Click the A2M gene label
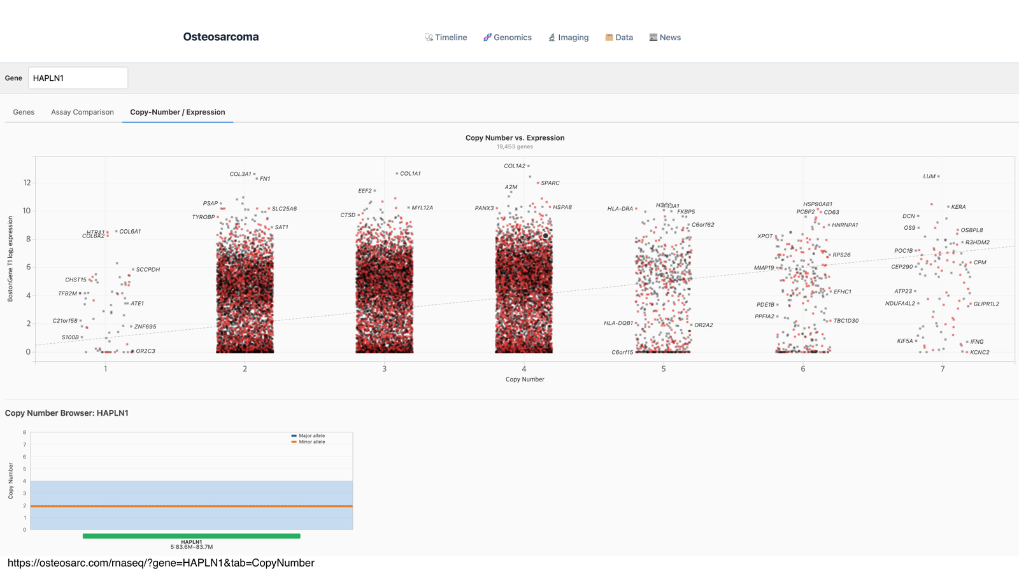This screenshot has height=573, width=1019. [511, 187]
